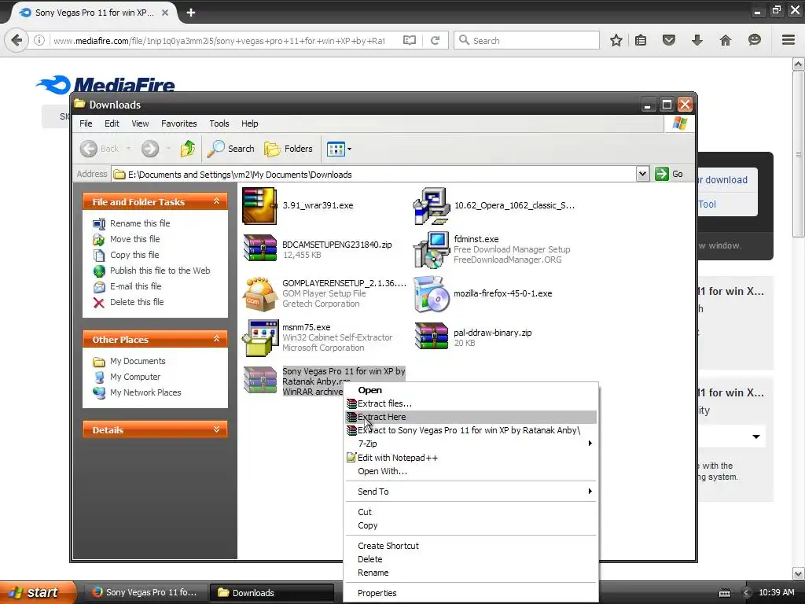Reload the MediaFire page in Firefox

[435, 40]
